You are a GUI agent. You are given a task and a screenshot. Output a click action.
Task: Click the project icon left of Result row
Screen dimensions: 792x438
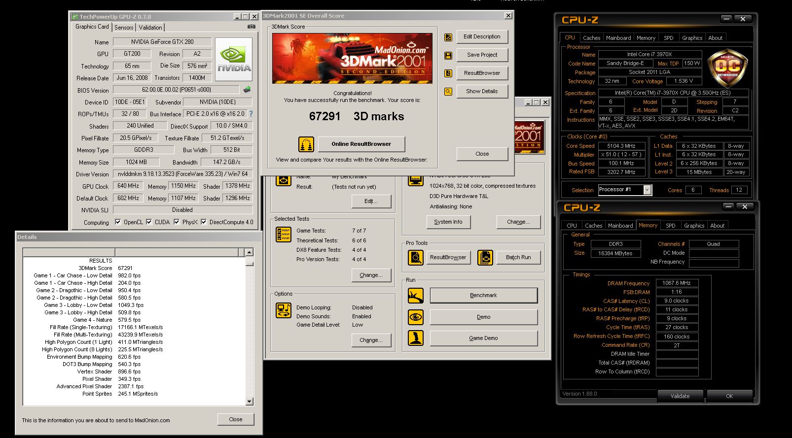[284, 180]
